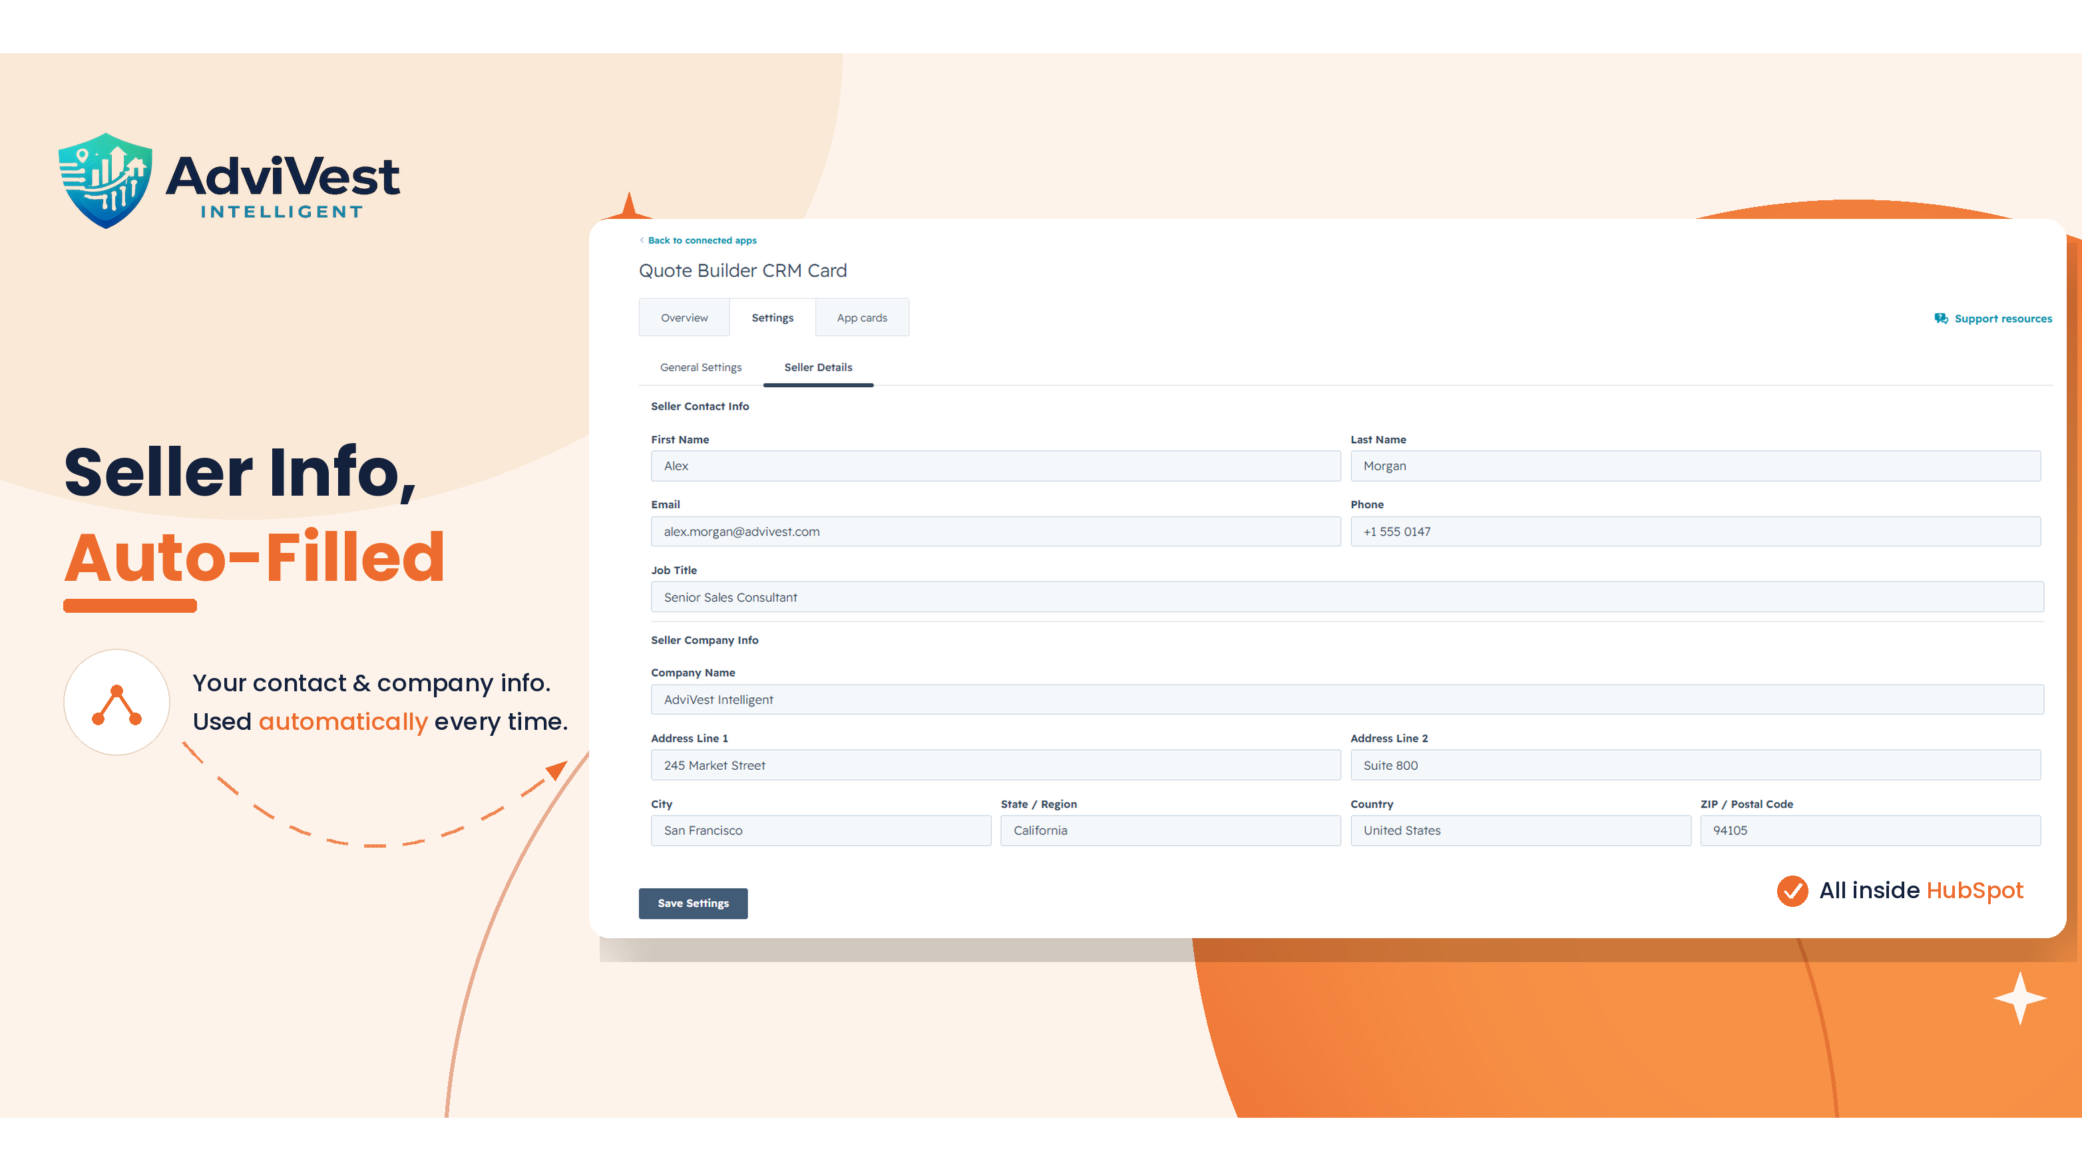Select the Settings tab
2082x1171 pixels.
pos(772,317)
